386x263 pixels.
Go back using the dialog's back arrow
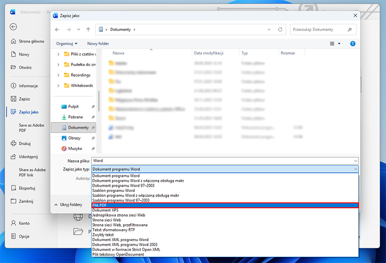pyautogui.click(x=57, y=30)
